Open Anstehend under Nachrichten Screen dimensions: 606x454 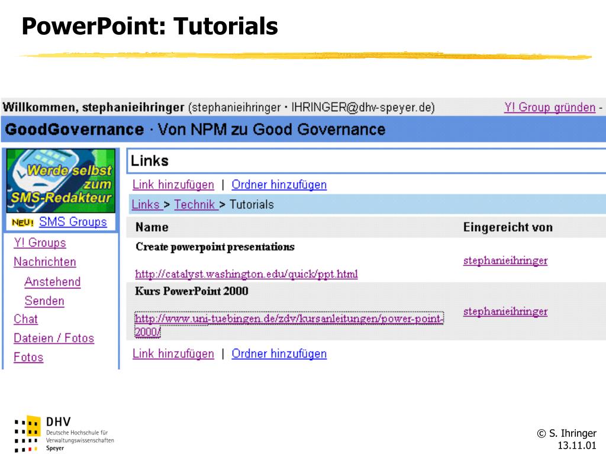(53, 282)
